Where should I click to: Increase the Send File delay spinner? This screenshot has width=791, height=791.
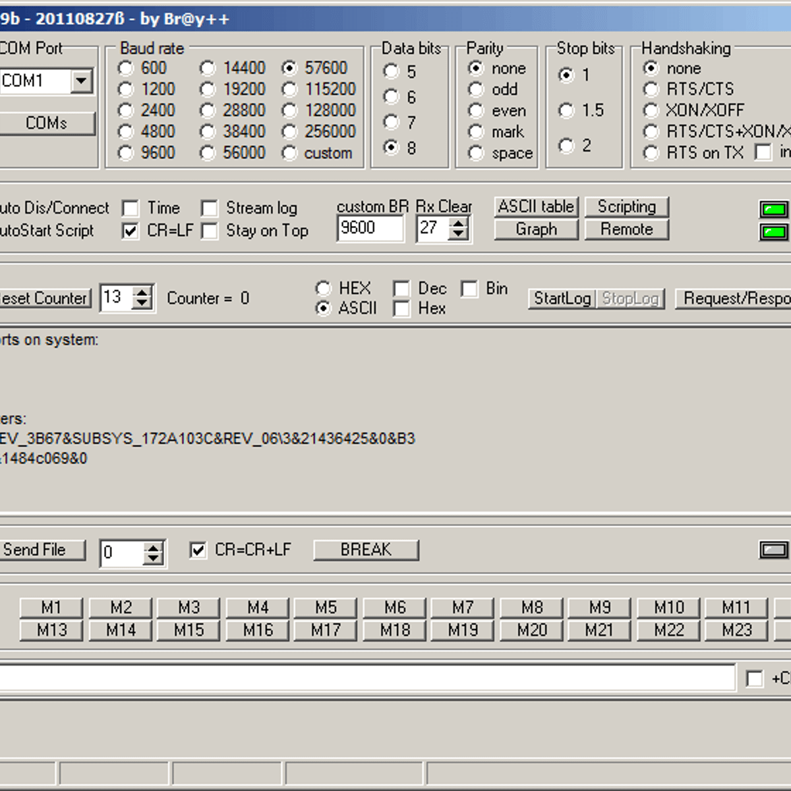[154, 547]
